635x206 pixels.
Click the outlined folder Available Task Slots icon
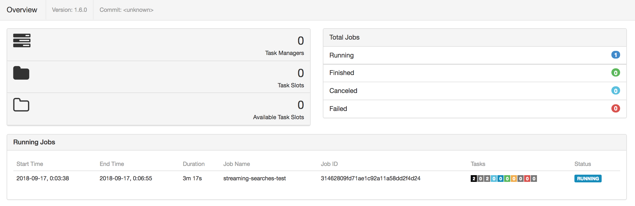click(x=21, y=105)
